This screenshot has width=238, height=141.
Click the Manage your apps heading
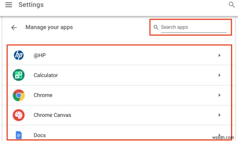point(49,27)
